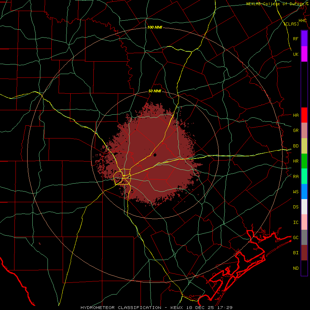
Task: Click the WS legend label
Action: 296,192
